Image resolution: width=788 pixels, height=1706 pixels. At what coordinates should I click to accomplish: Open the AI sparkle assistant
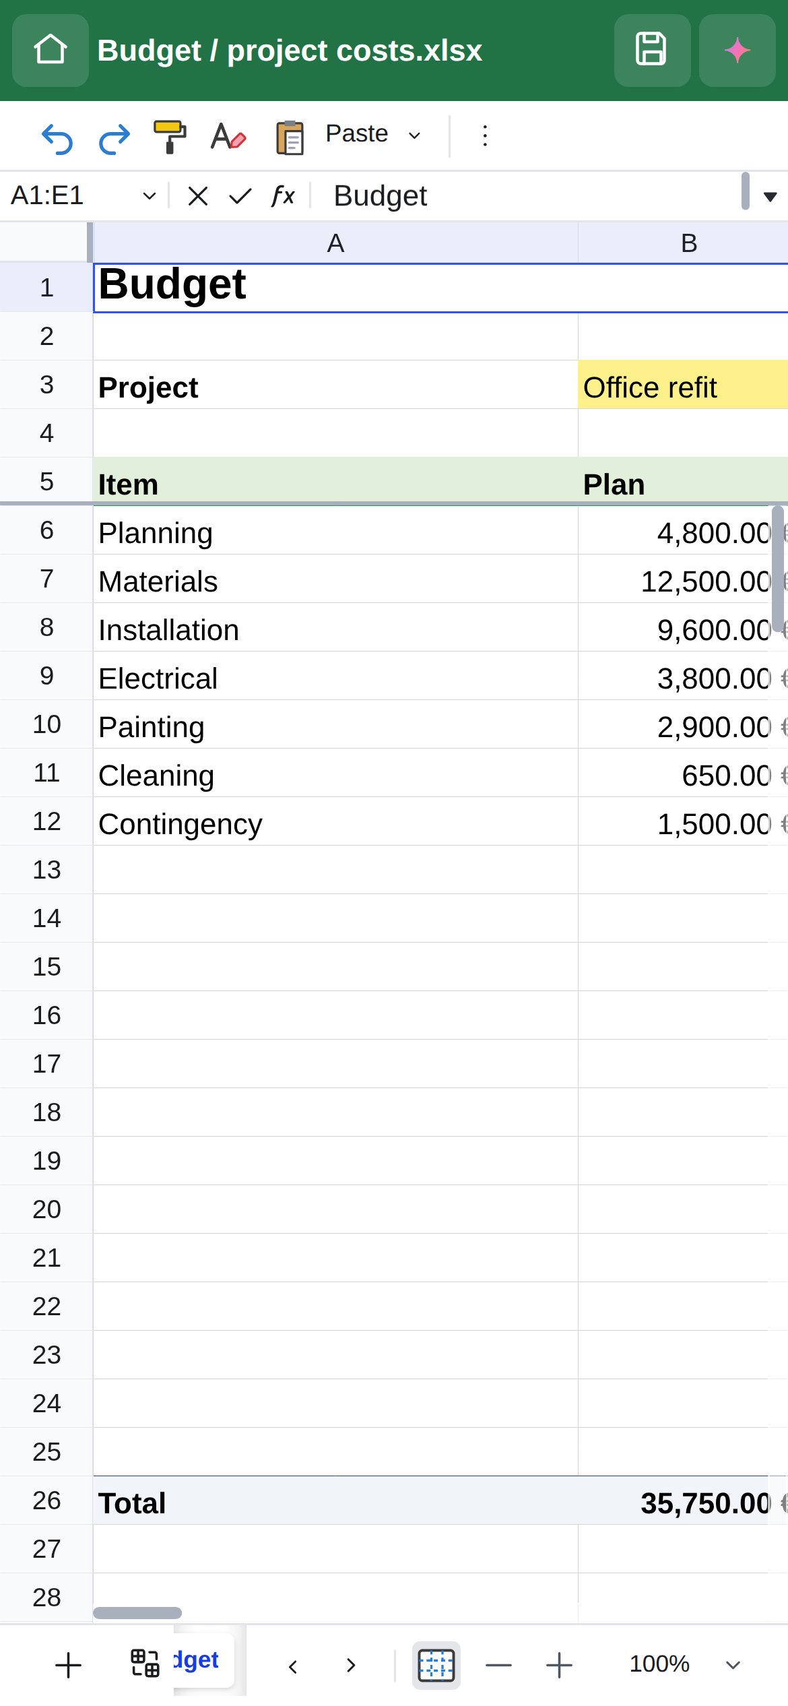[737, 51]
